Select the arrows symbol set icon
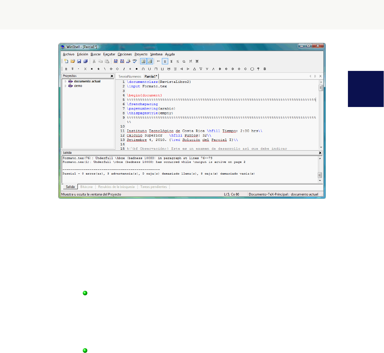This screenshot has width=384, height=353. point(158,61)
